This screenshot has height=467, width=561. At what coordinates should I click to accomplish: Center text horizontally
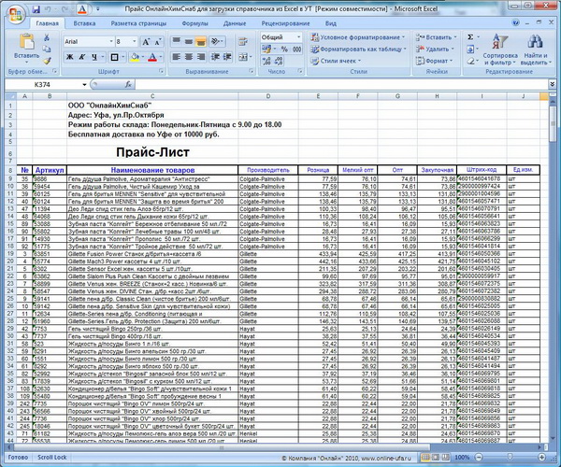pos(189,57)
